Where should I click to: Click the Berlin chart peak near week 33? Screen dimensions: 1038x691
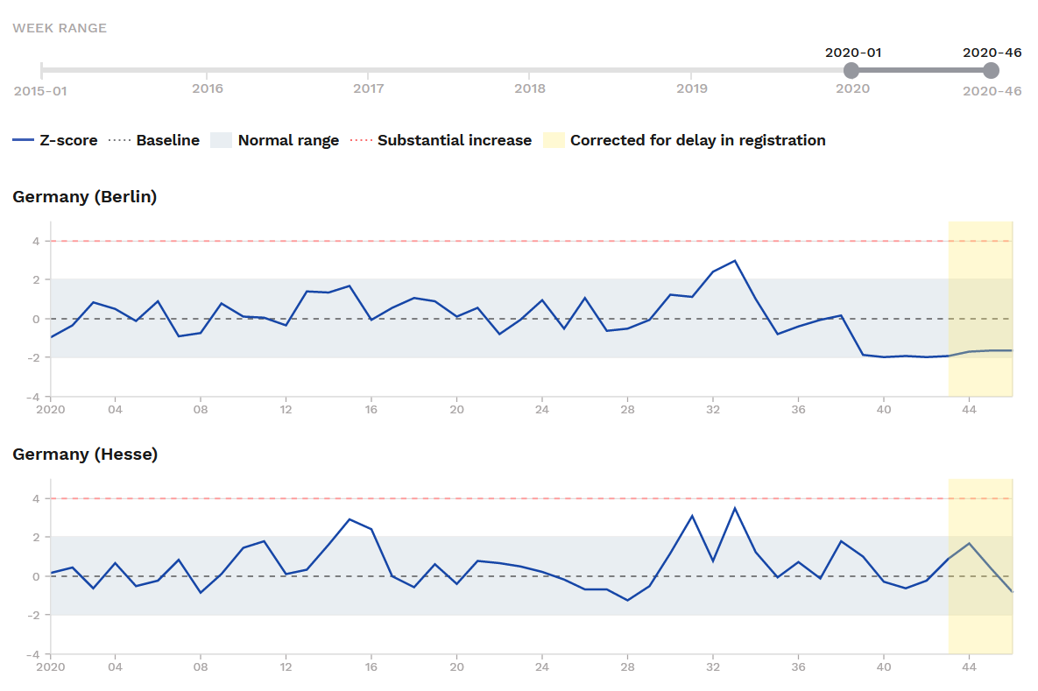click(735, 261)
